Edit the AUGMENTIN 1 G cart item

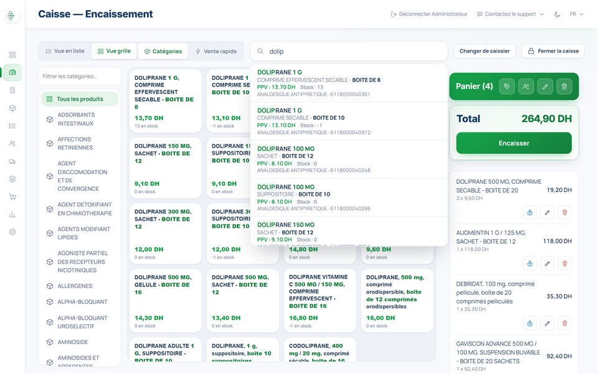(548, 264)
